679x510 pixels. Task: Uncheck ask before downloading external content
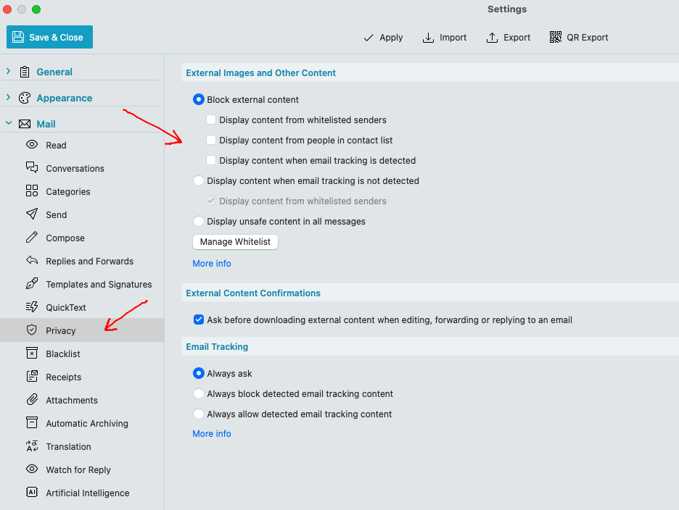[x=198, y=319]
